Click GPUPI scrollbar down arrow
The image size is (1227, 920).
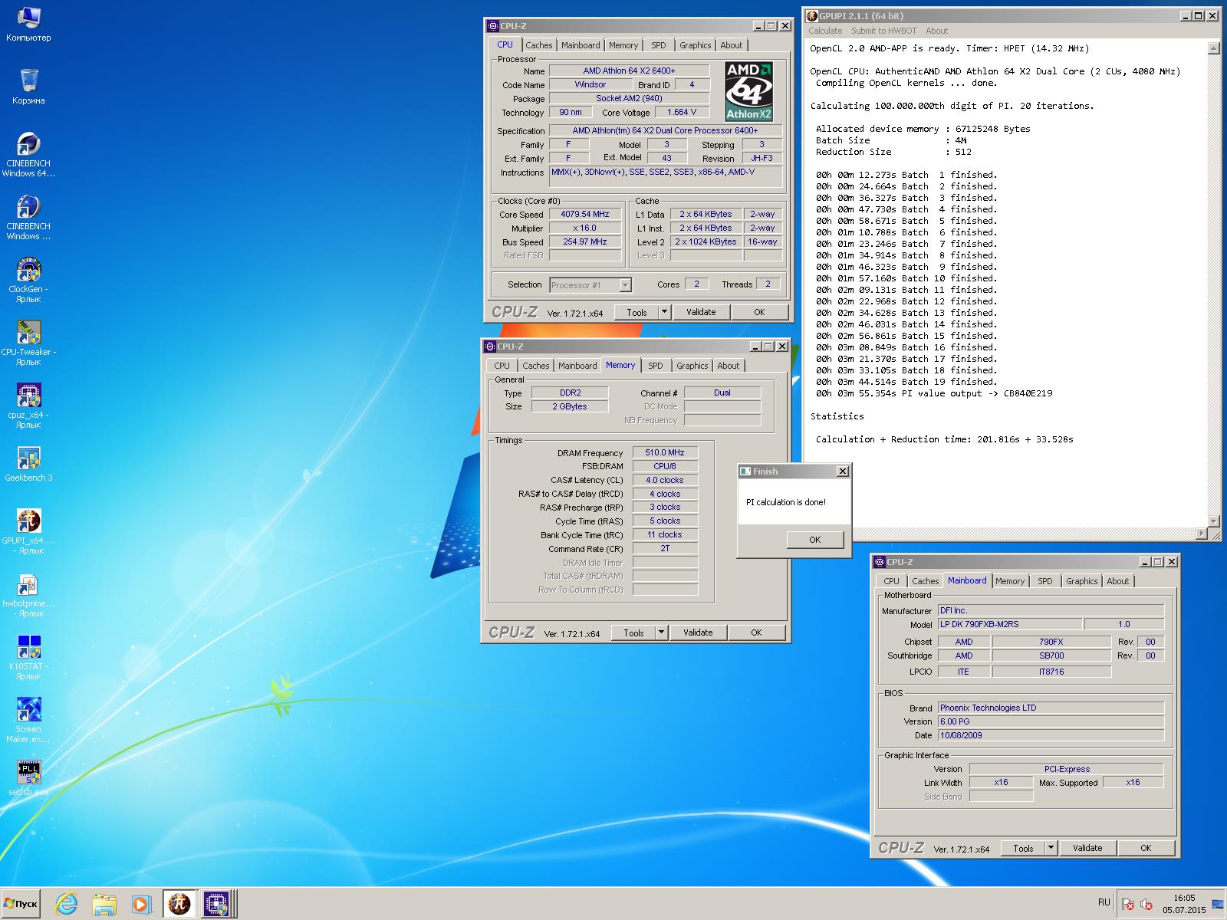pos(1213,521)
